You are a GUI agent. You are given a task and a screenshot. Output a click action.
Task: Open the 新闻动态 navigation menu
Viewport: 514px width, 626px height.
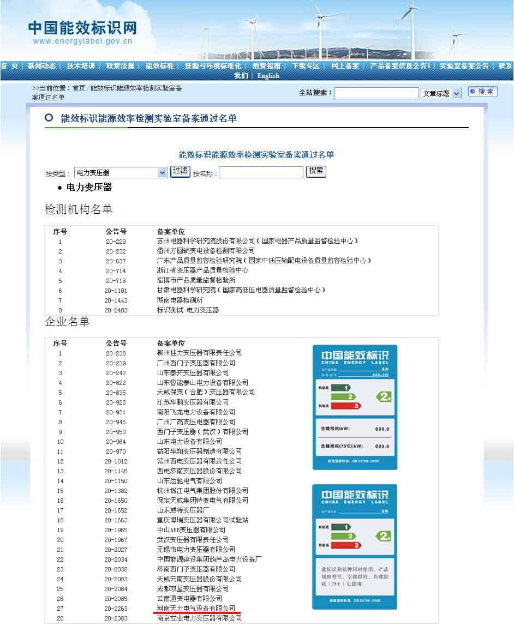pyautogui.click(x=41, y=66)
